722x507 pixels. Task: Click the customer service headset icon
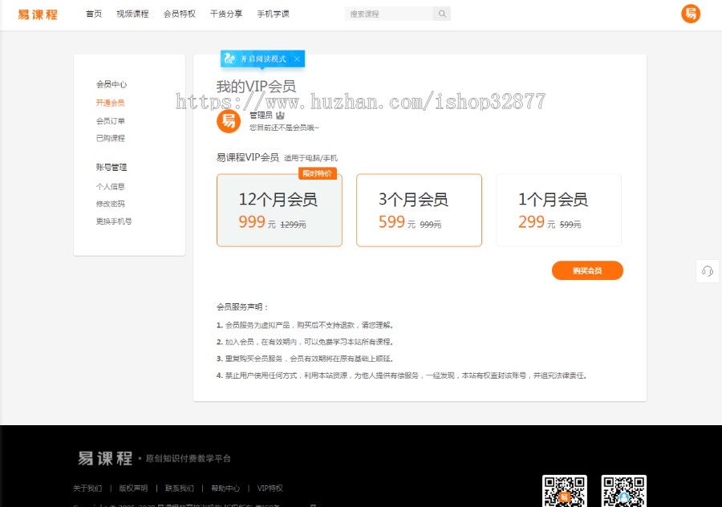click(707, 271)
